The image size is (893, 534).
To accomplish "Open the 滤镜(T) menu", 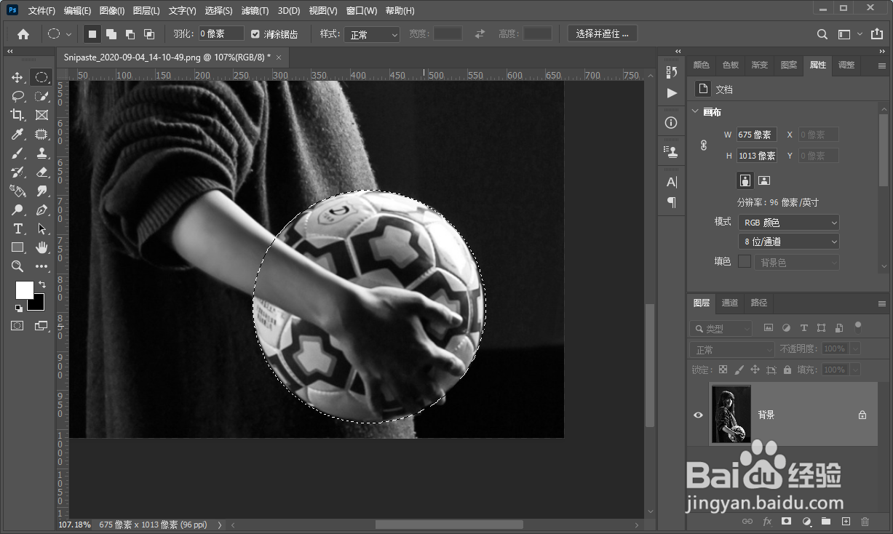I will click(x=255, y=11).
